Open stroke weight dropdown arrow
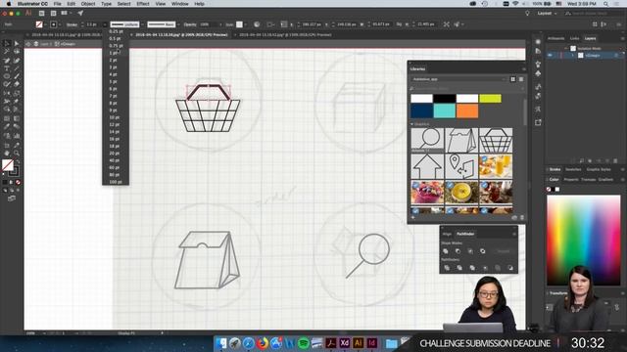This screenshot has width=627, height=352. tap(105, 24)
